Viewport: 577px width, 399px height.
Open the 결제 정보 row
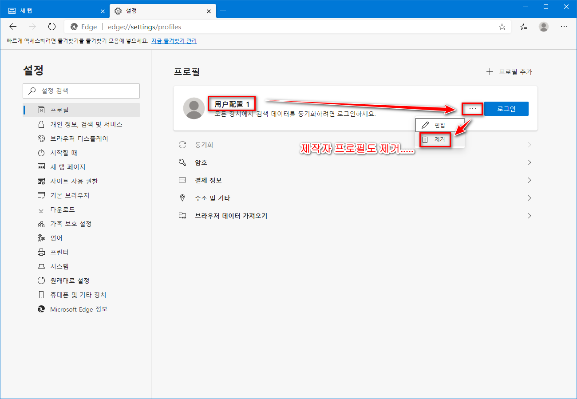pyautogui.click(x=355, y=180)
